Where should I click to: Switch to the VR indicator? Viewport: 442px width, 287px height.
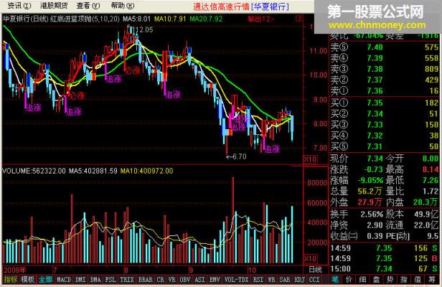click(x=172, y=279)
